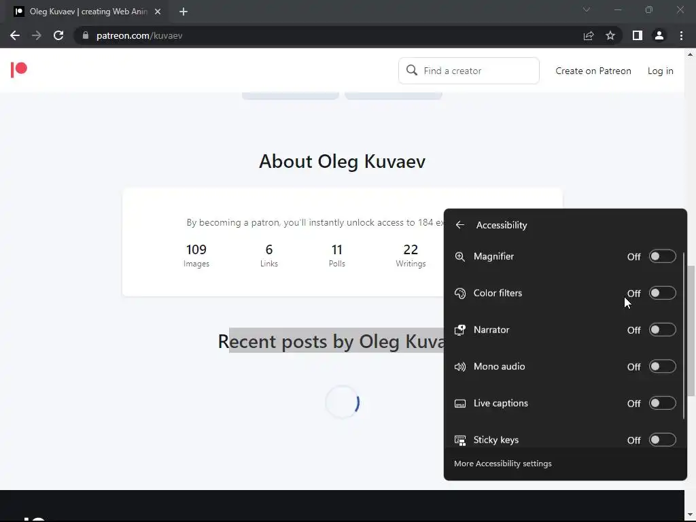Image resolution: width=696 pixels, height=522 pixels.
Task: Go back with browser back arrow
Action: pyautogui.click(x=15, y=35)
